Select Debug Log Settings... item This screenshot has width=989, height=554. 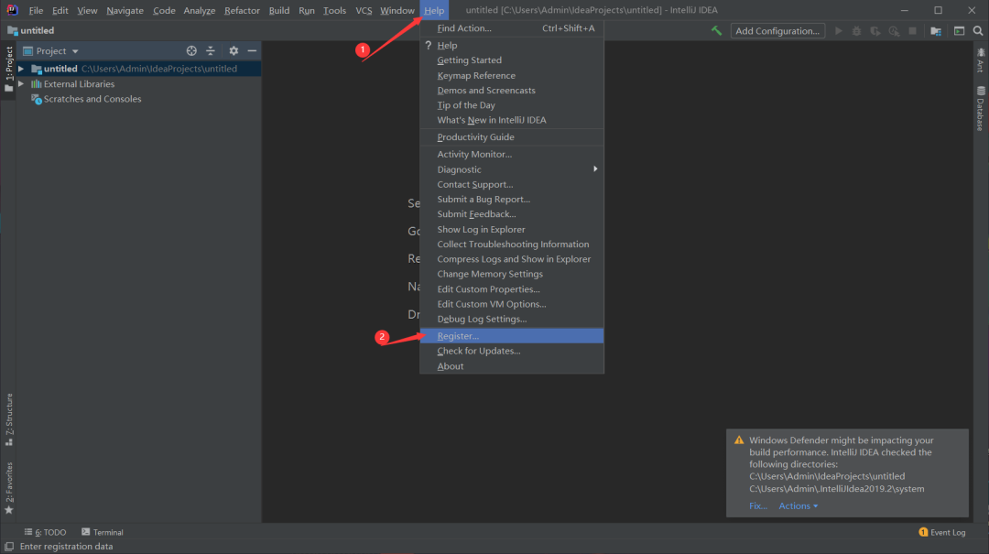512,319
